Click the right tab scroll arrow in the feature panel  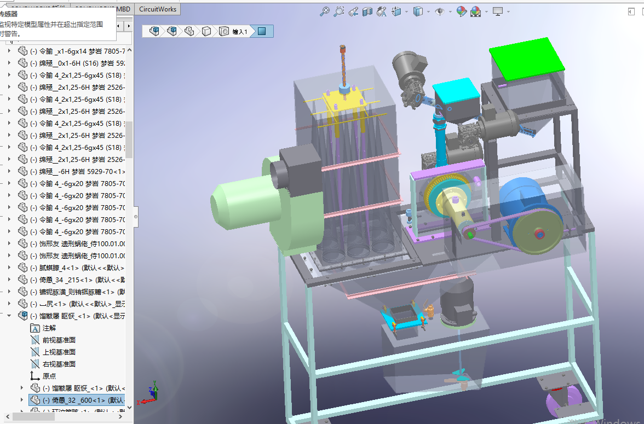[x=129, y=26]
